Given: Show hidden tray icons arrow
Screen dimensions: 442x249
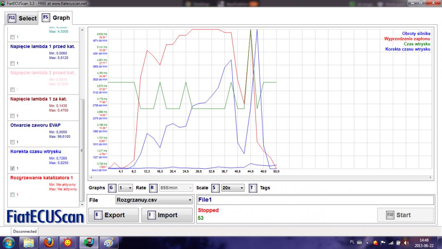Looking at the screenshot, I should (x=367, y=243).
